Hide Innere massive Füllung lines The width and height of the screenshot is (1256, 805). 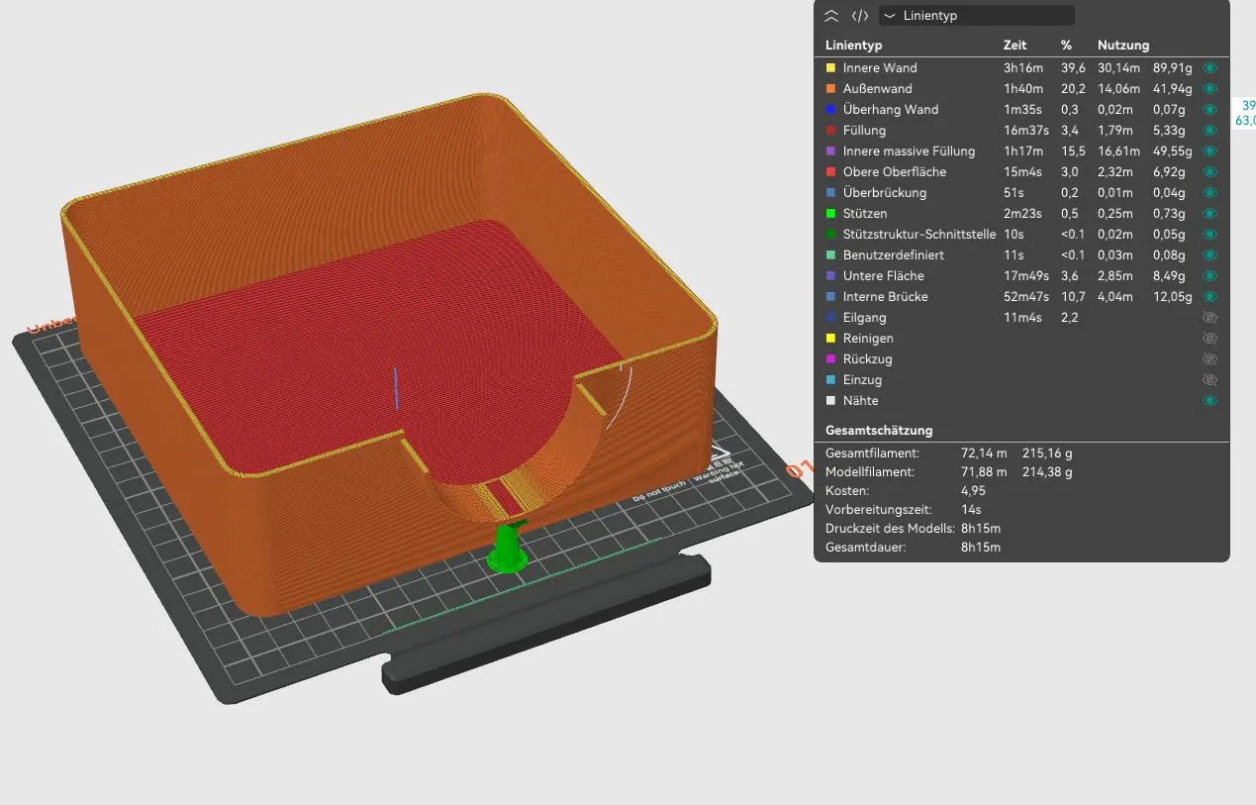(x=1209, y=151)
